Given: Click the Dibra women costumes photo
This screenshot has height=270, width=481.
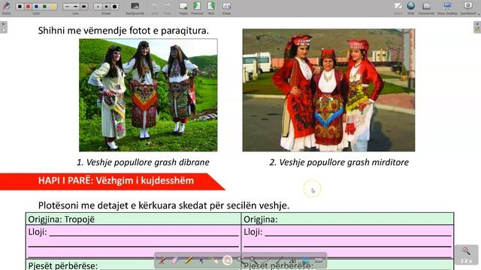Looking at the screenshot, I should [x=148, y=95].
